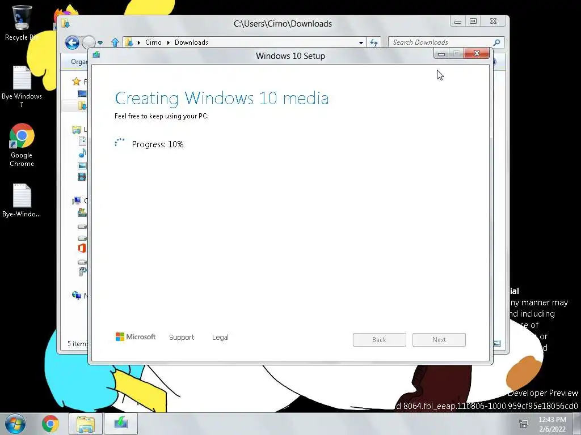Open the Support link in Setup
Screen dimensions: 581x435
tap(182, 338)
